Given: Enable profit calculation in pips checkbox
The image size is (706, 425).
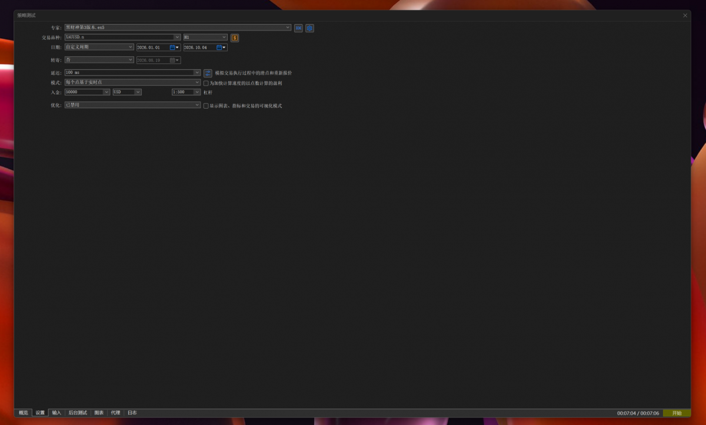Looking at the screenshot, I should pyautogui.click(x=206, y=83).
